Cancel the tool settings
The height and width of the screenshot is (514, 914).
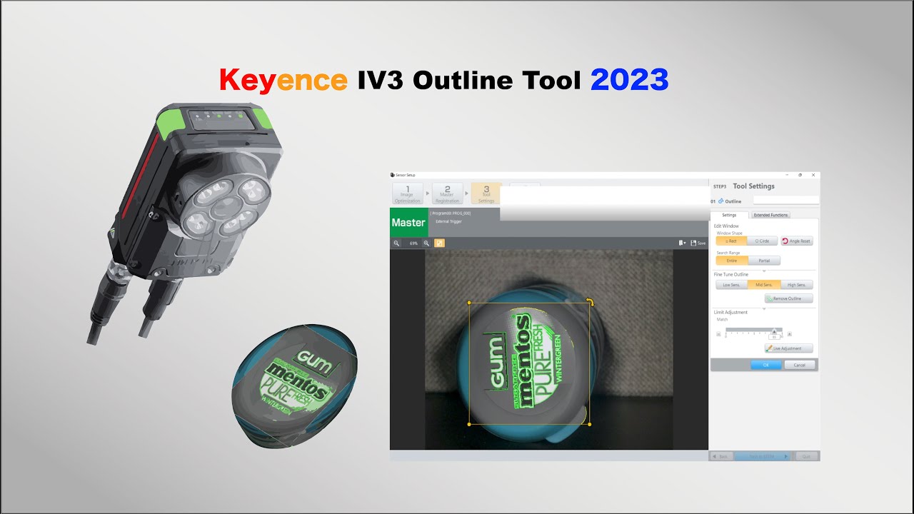[x=799, y=365]
